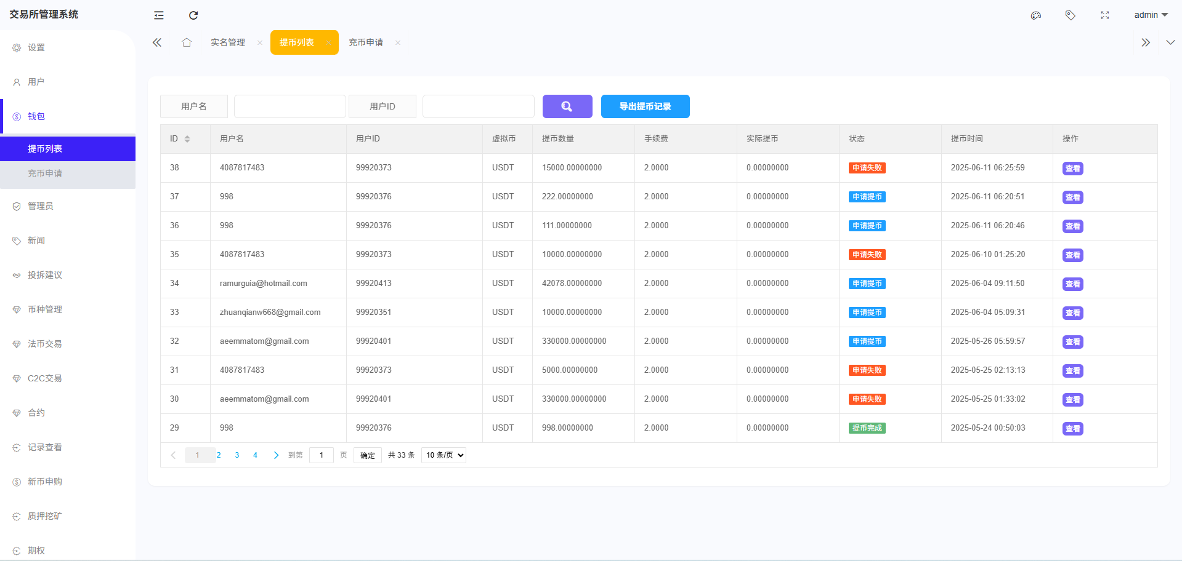Switch to the 实名管理 tab
Screen dimensions: 1182x561
(227, 42)
